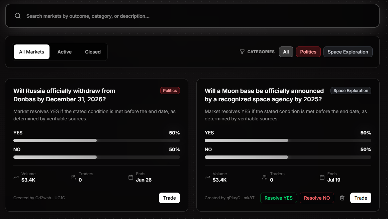Click the volume icon on Moon base card
388x219 pixels.
tap(207, 177)
